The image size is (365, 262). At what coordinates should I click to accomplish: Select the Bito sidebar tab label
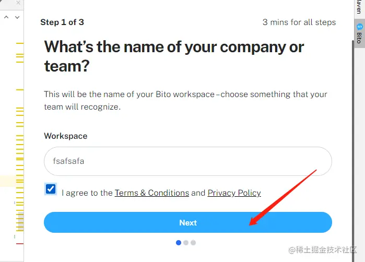[x=359, y=38]
